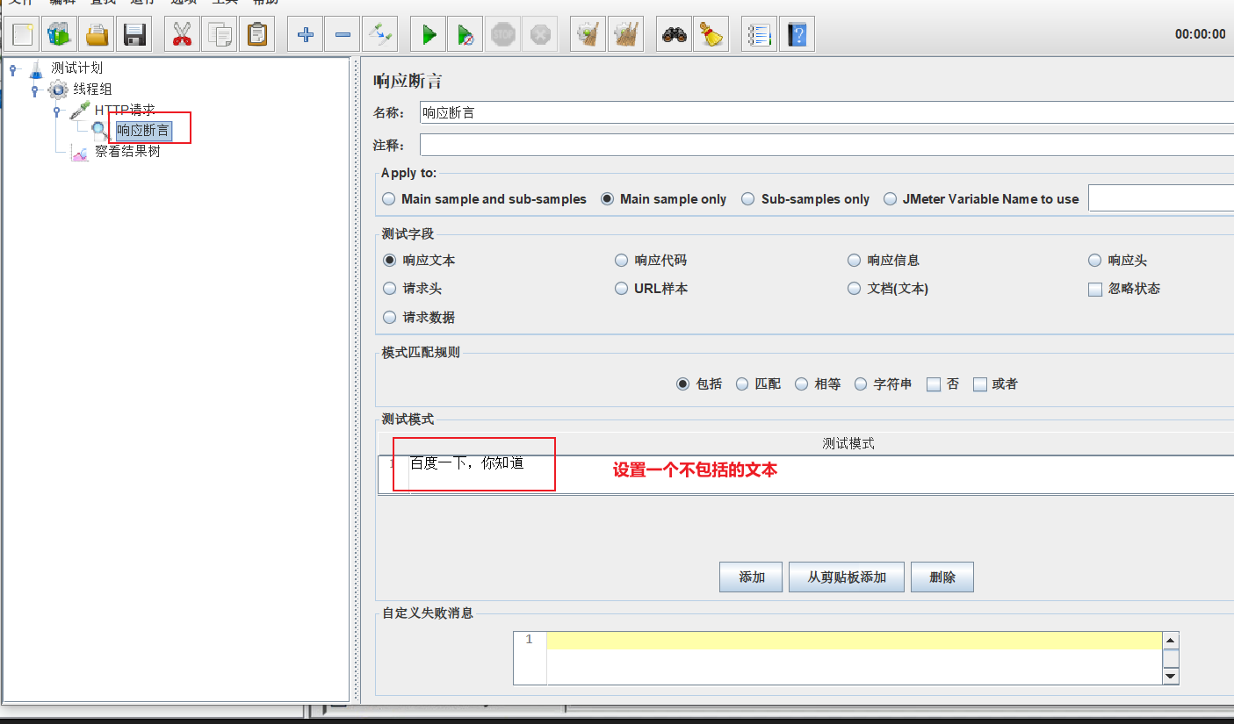1234x724 pixels.
Task: Click the 测试模式 table column header
Action: pyautogui.click(x=848, y=443)
